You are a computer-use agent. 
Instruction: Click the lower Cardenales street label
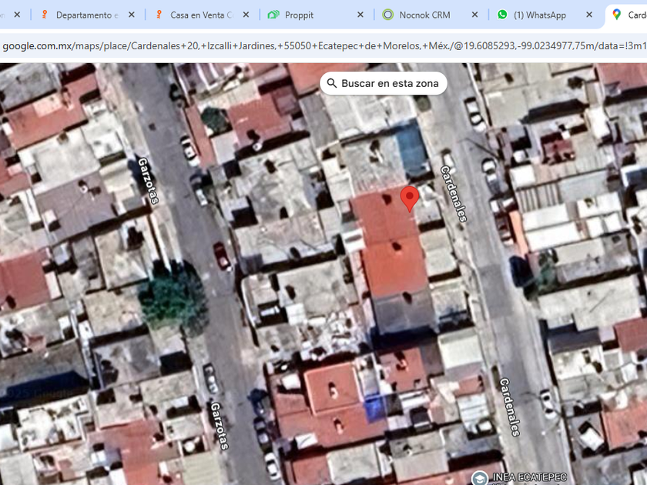510,407
